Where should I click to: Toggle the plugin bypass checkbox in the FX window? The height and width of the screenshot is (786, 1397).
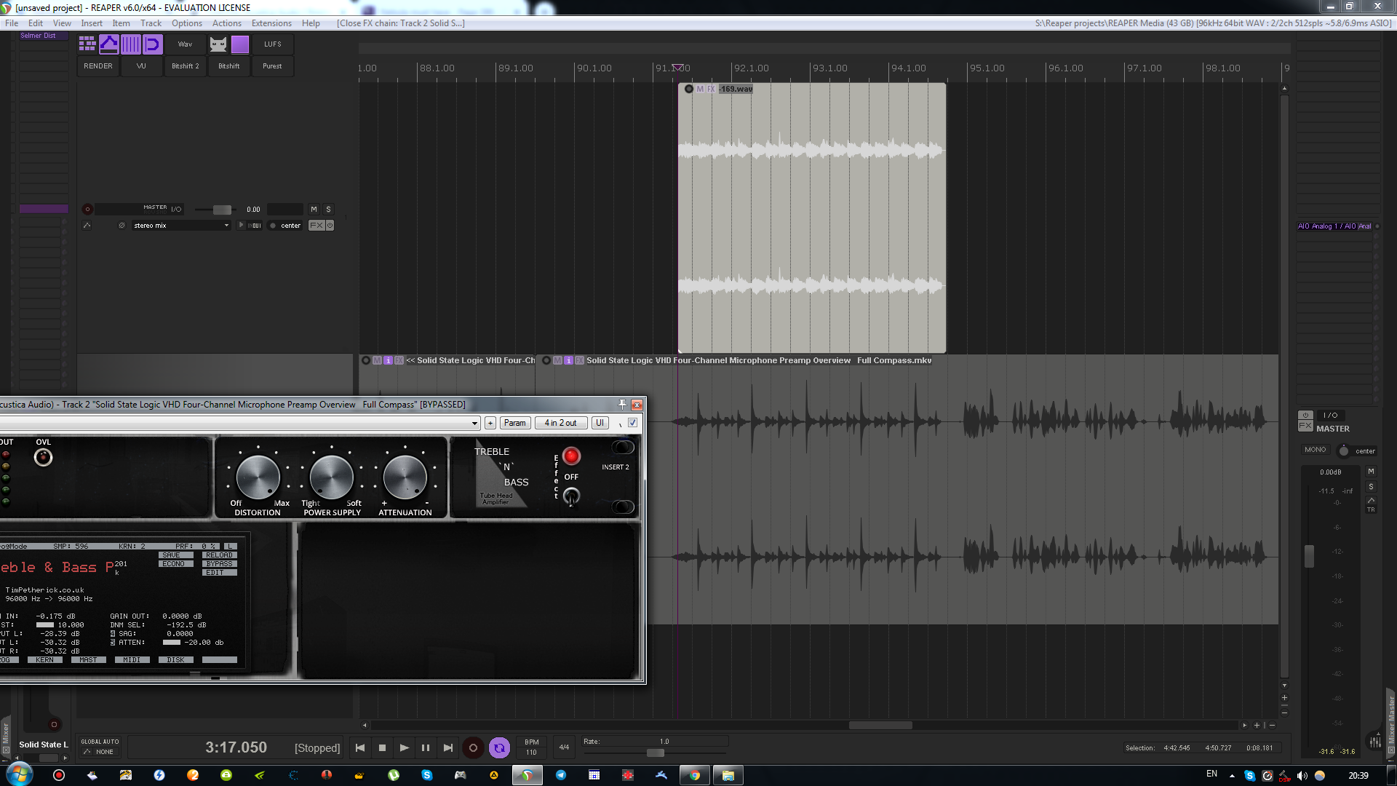pyautogui.click(x=632, y=423)
